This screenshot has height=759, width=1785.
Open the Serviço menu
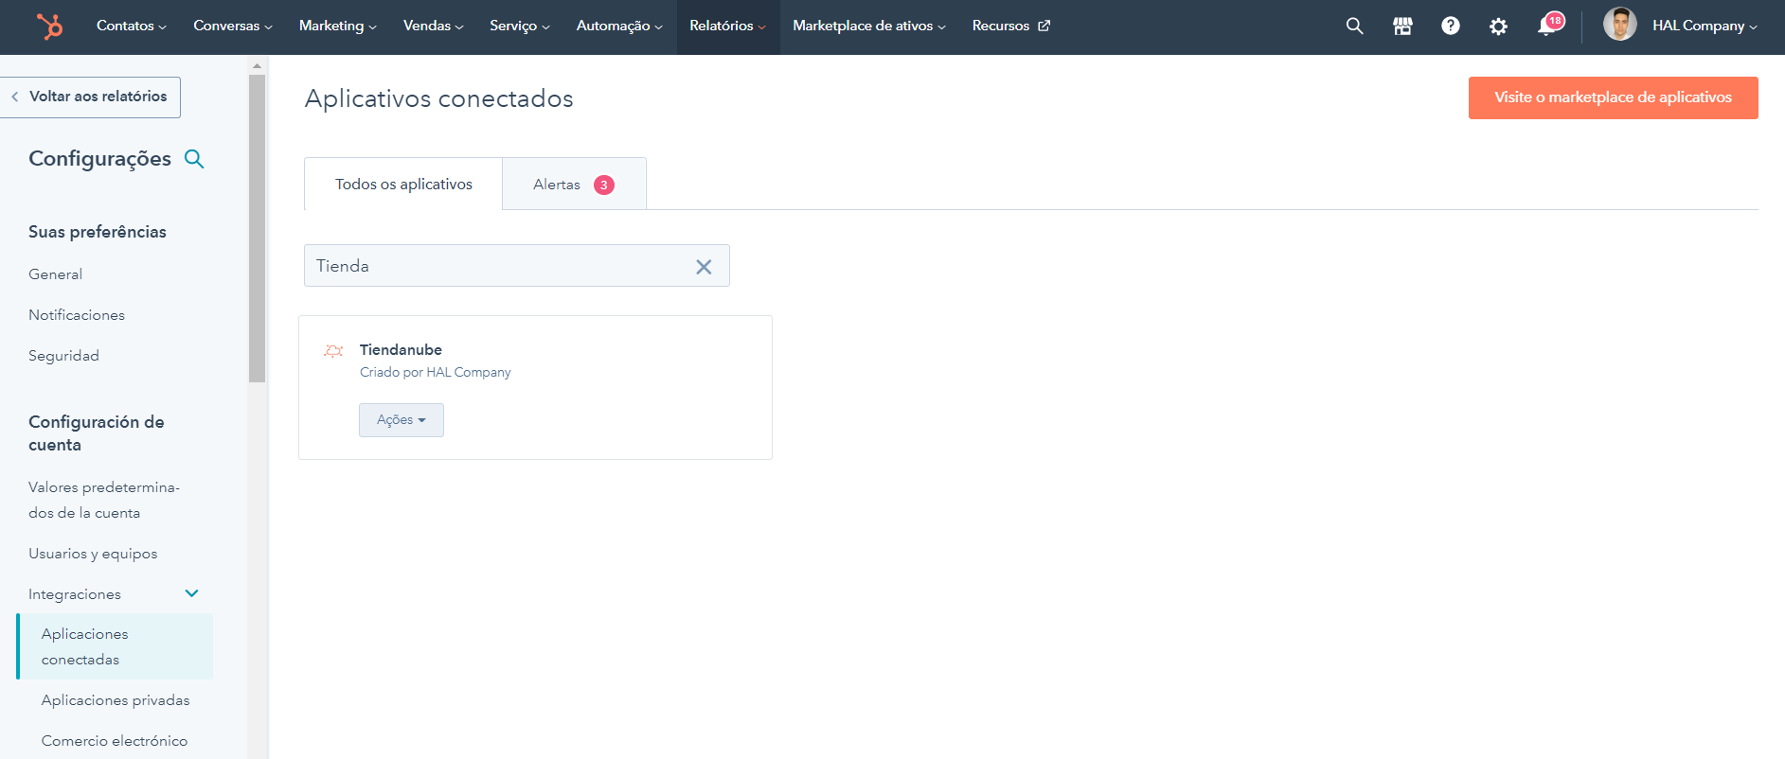[x=520, y=26]
